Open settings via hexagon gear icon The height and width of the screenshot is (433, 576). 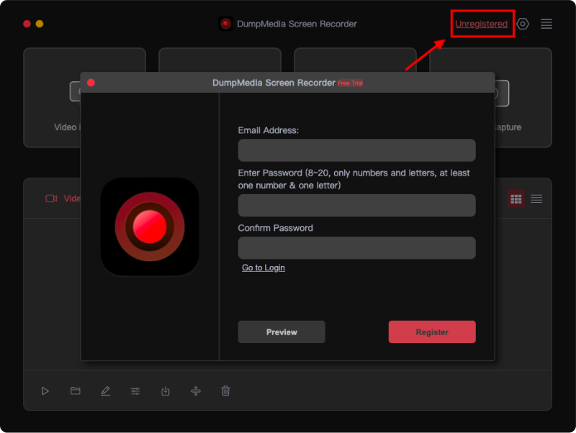(x=523, y=24)
